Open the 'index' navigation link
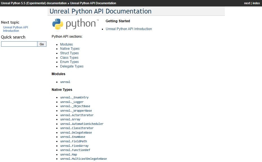262x162 pixels. coord(256,3)
